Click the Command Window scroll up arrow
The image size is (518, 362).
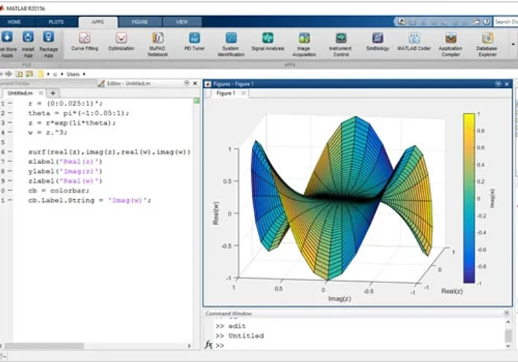508,322
